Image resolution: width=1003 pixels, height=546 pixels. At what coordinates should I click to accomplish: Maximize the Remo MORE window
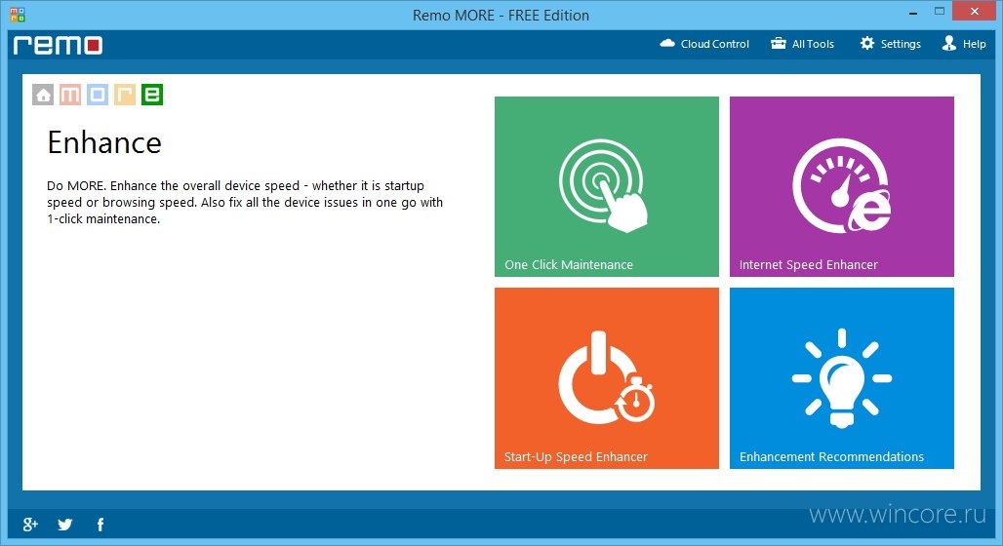pos(939,12)
